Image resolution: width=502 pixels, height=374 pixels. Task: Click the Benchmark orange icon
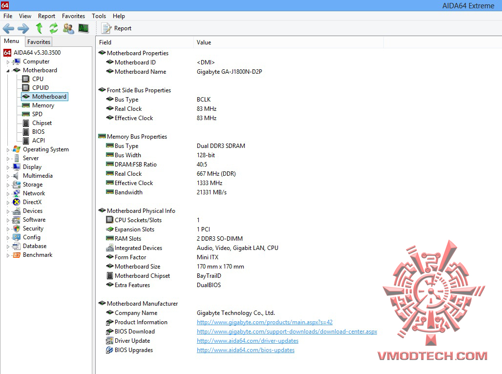[x=16, y=255]
